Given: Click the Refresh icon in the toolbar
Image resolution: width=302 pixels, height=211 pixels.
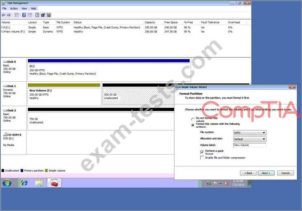Looking at the screenshot, I should (x=37, y=15).
